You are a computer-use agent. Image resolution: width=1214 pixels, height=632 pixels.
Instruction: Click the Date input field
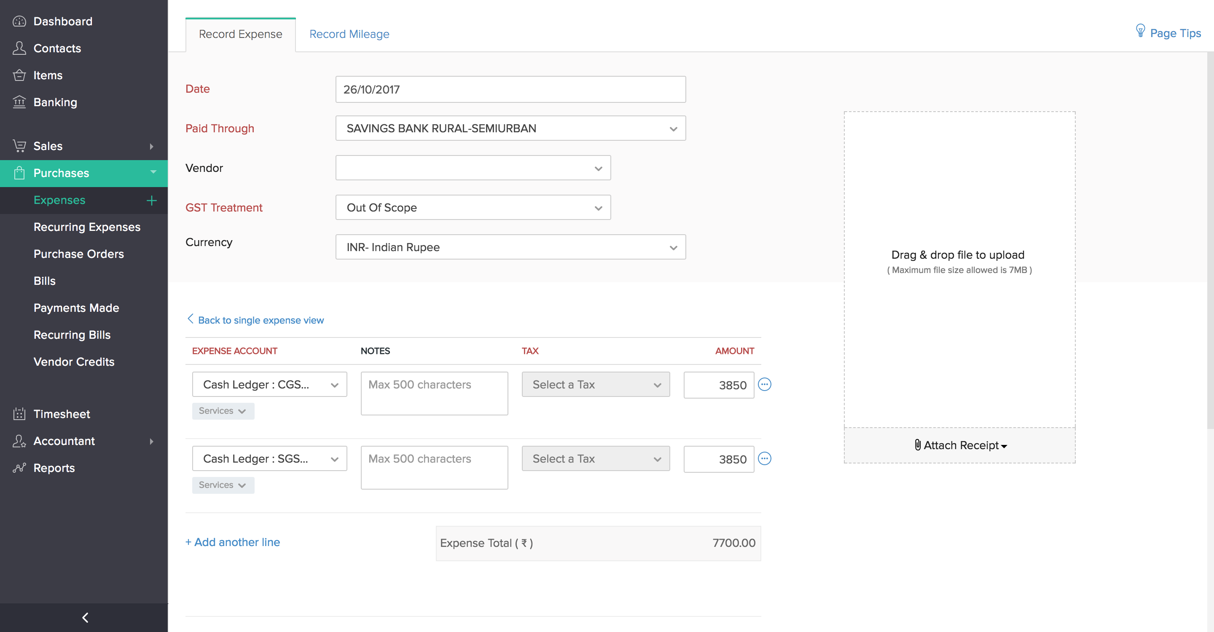[x=510, y=89]
